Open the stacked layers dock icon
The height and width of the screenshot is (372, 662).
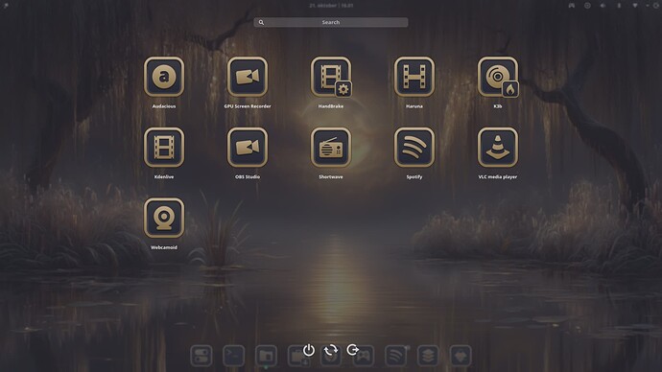click(428, 356)
